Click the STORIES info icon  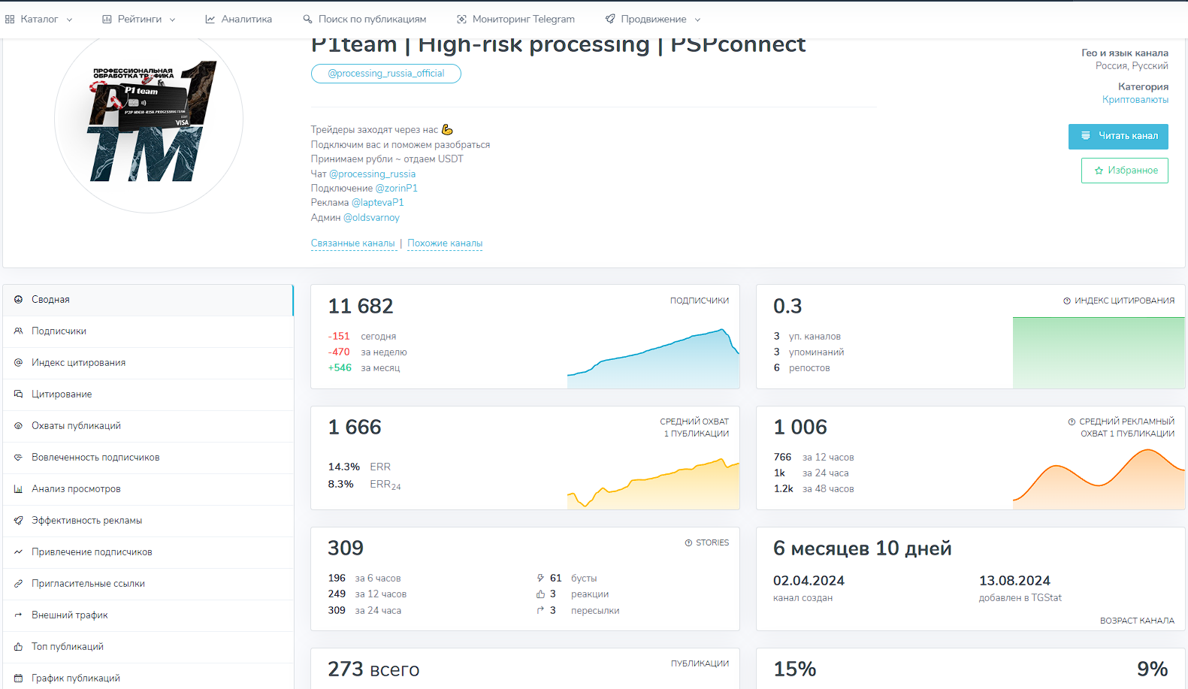(688, 542)
